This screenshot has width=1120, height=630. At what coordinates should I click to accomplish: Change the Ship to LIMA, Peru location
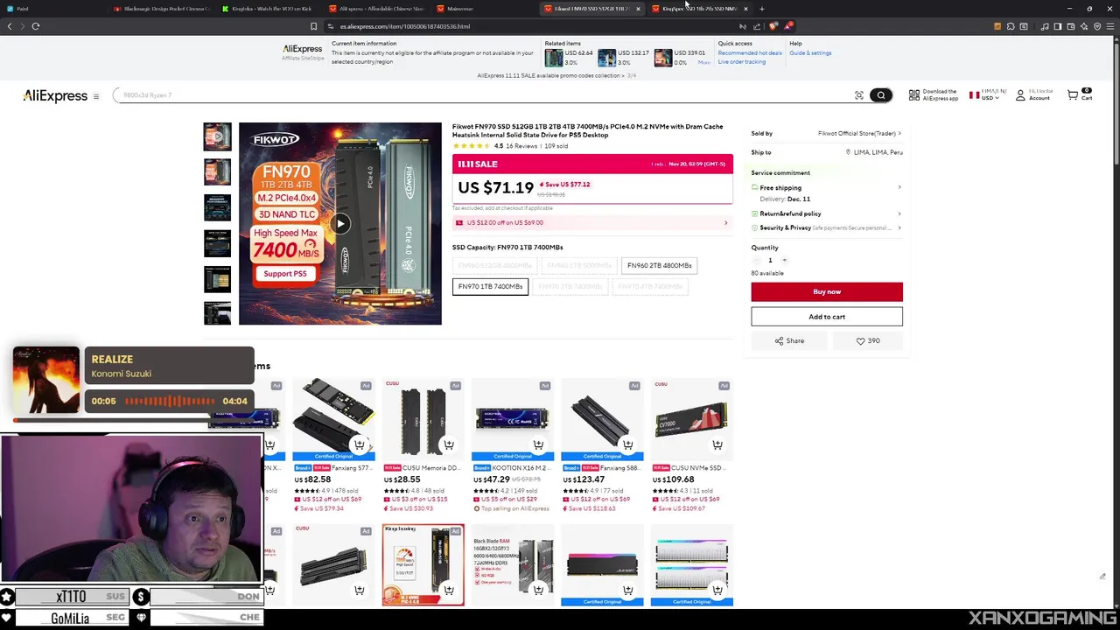pyautogui.click(x=875, y=152)
